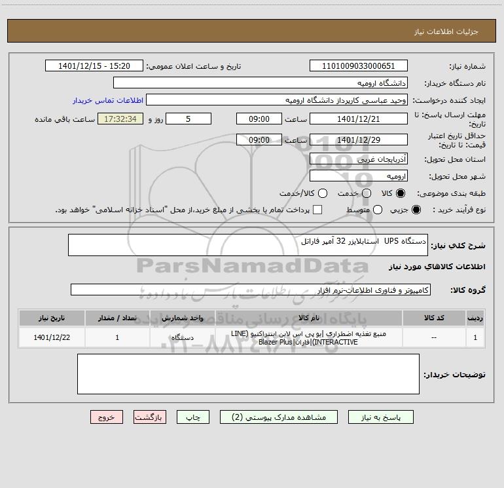The width and height of the screenshot is (504, 488).
Task: Click the unit cell دستگاه
Action: pos(182,337)
